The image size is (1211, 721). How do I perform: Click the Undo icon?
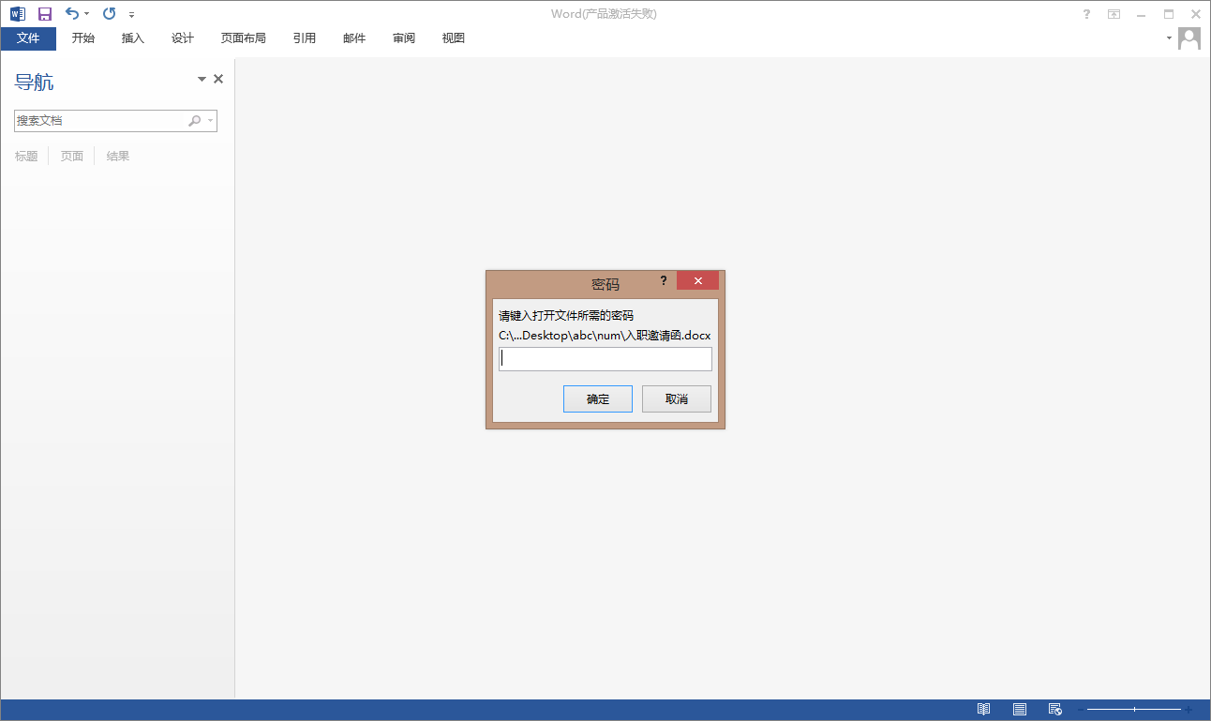pyautogui.click(x=70, y=13)
